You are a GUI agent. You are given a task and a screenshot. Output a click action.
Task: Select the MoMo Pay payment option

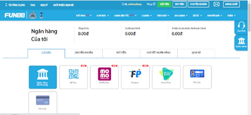coord(104,77)
